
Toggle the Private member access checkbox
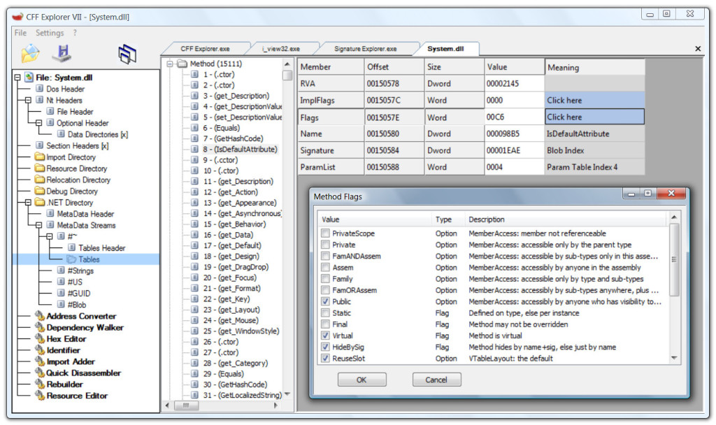coord(325,245)
